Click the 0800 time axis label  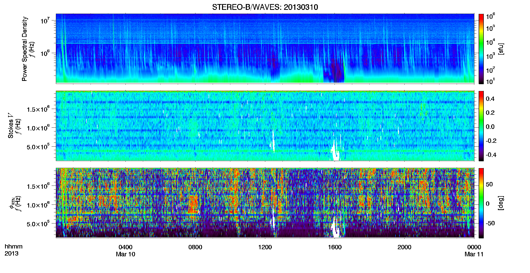195,247
